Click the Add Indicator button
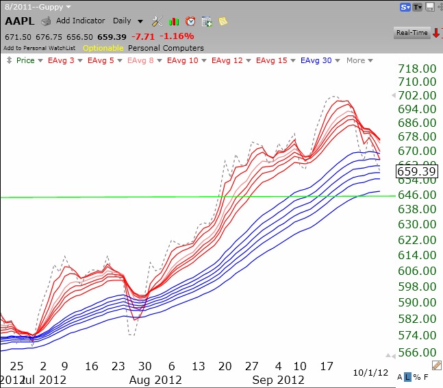 [x=80, y=21]
